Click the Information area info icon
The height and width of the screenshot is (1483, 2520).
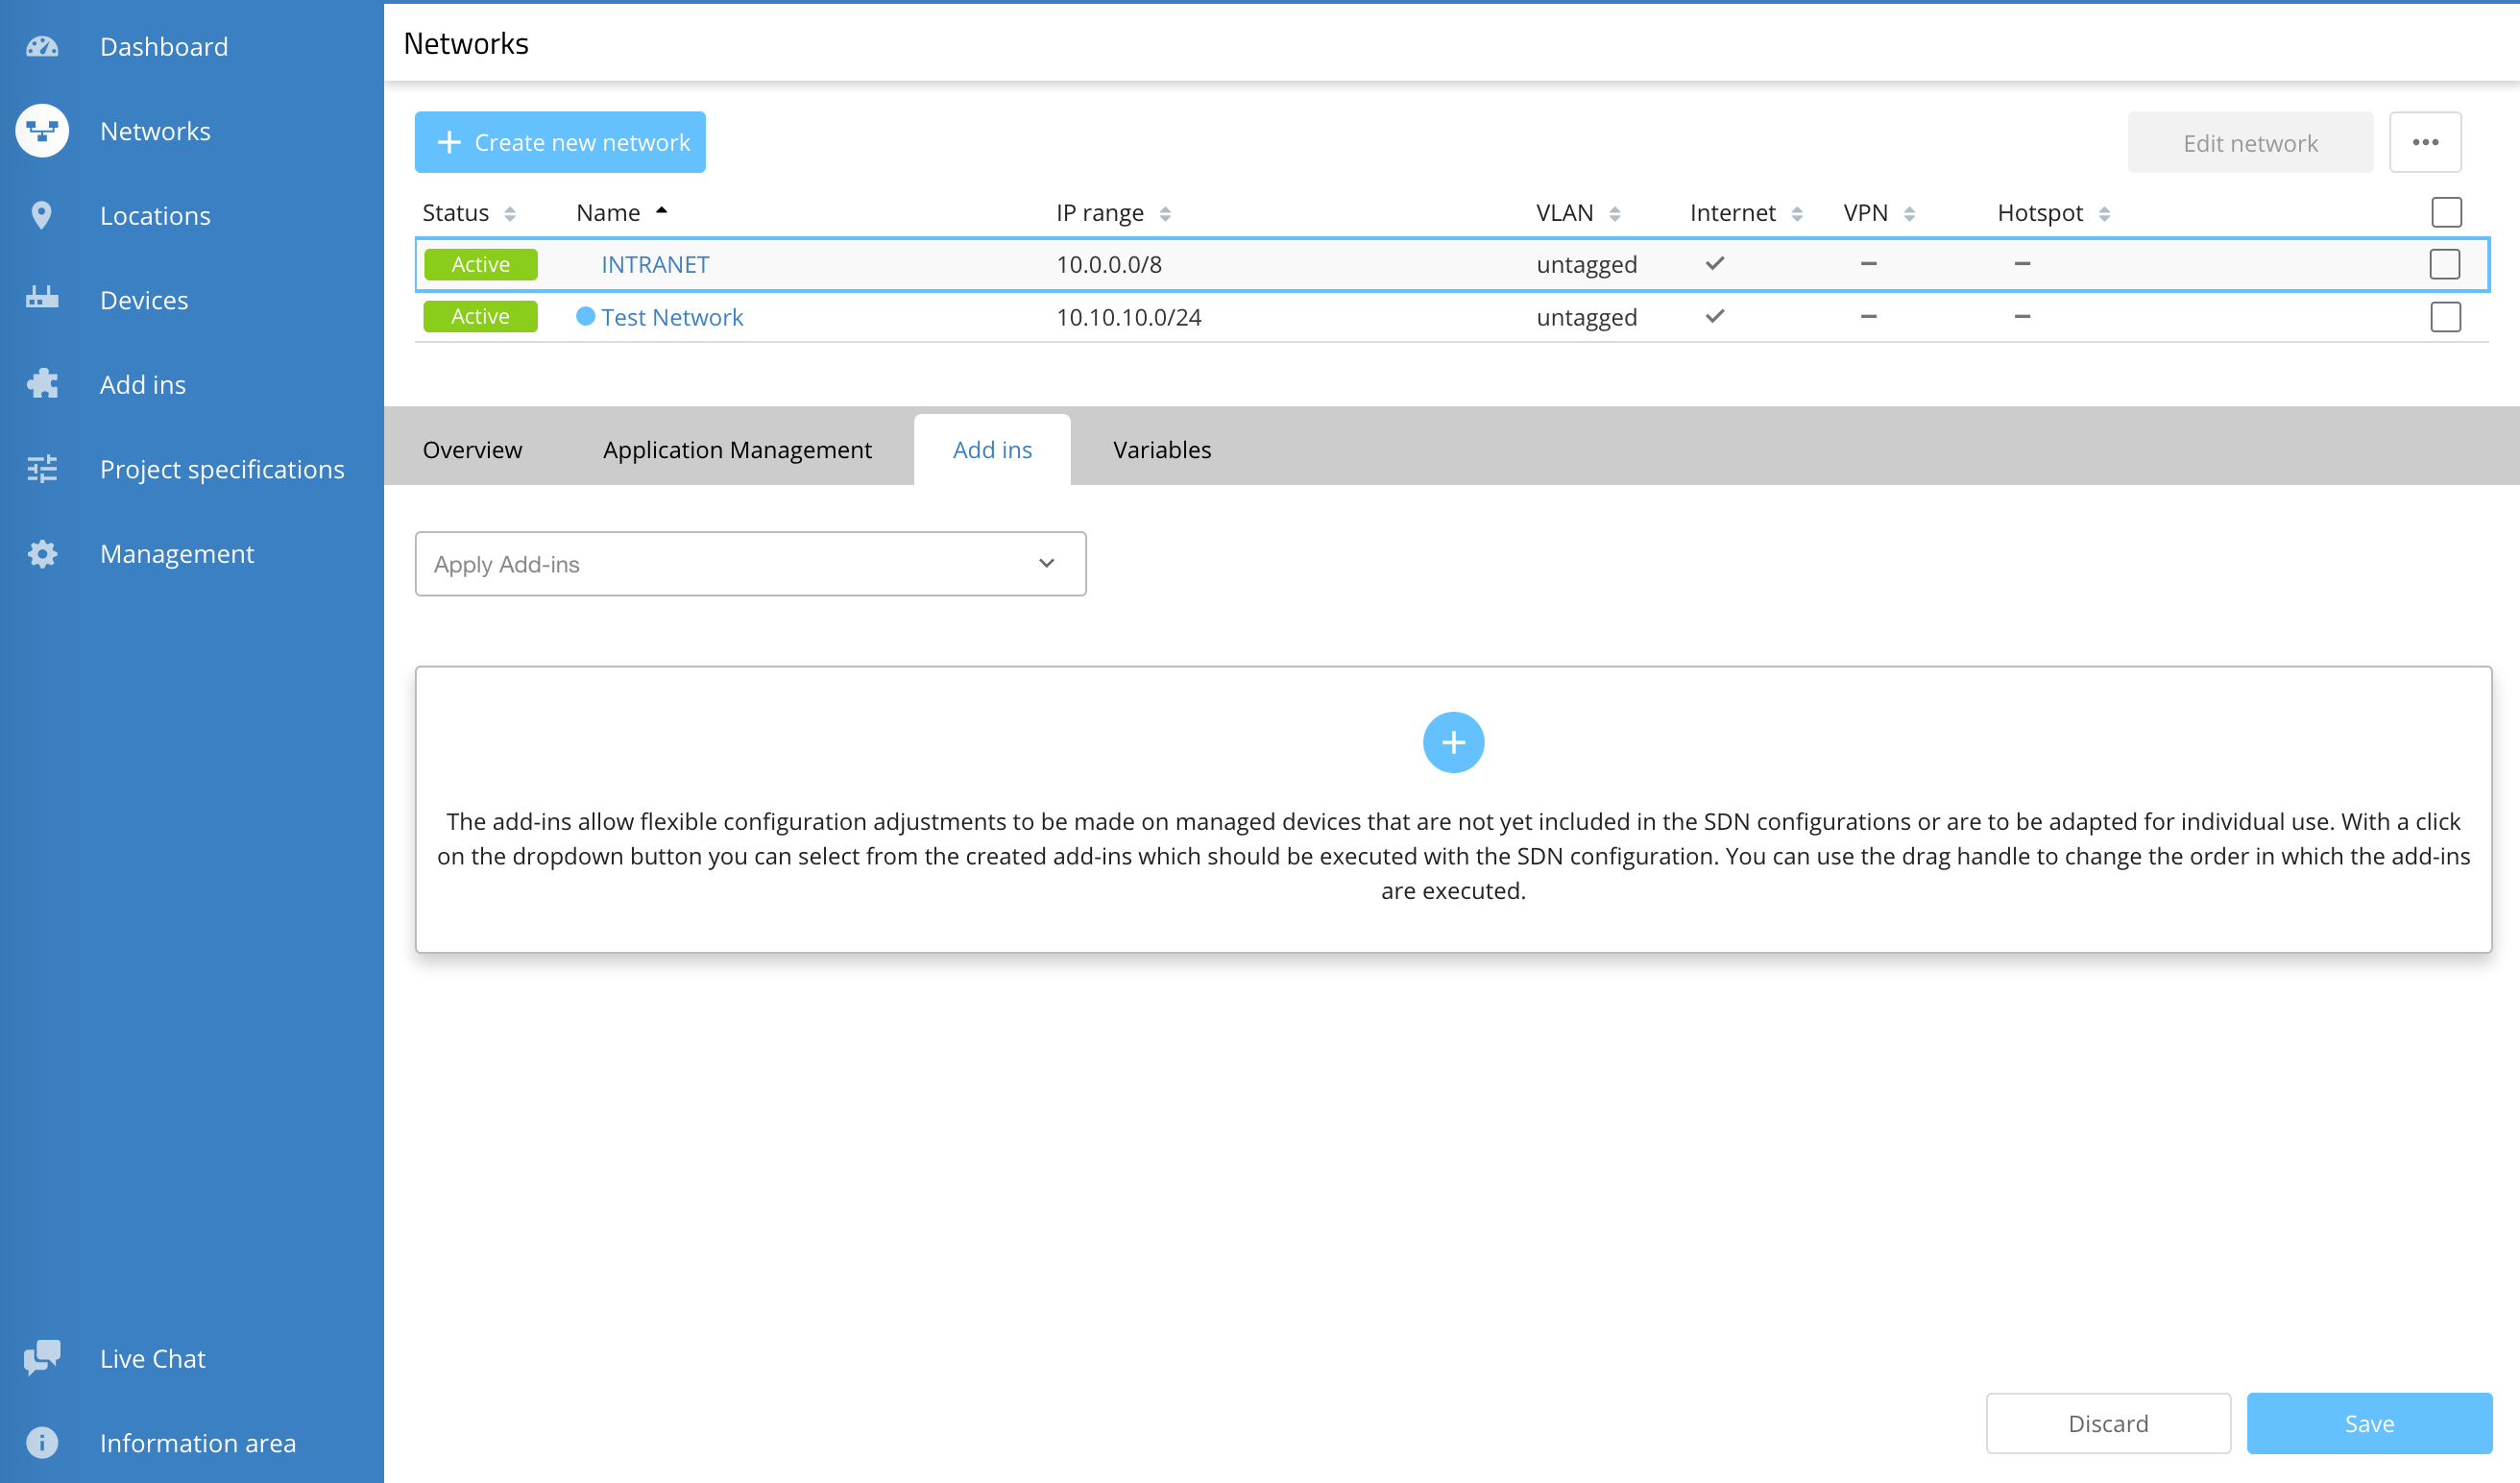point(42,1442)
